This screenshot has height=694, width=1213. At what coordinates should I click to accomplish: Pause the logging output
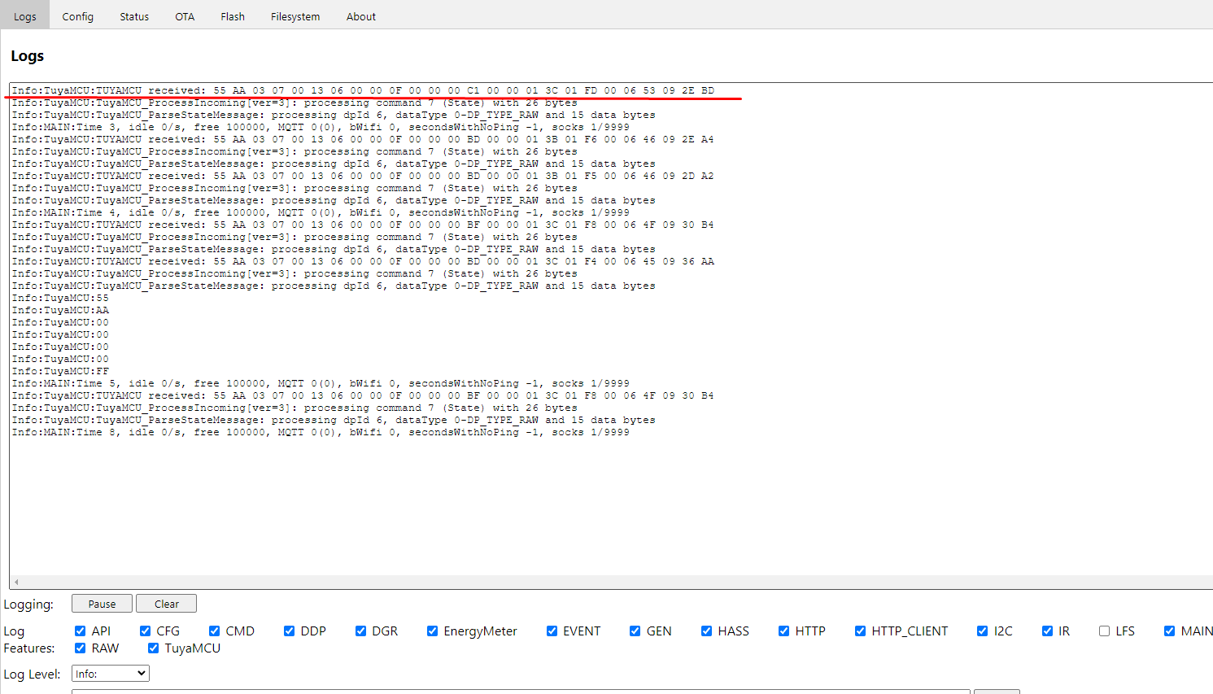[x=102, y=604]
